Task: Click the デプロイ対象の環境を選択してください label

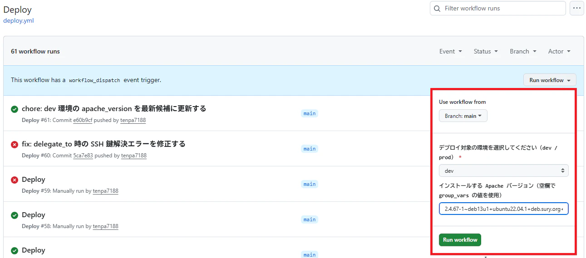Action: 498,152
